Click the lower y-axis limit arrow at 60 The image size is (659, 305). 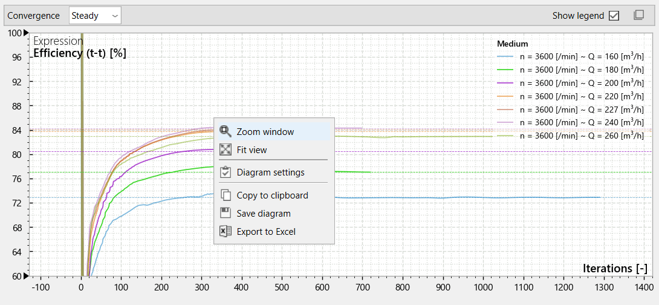[x=26, y=276]
